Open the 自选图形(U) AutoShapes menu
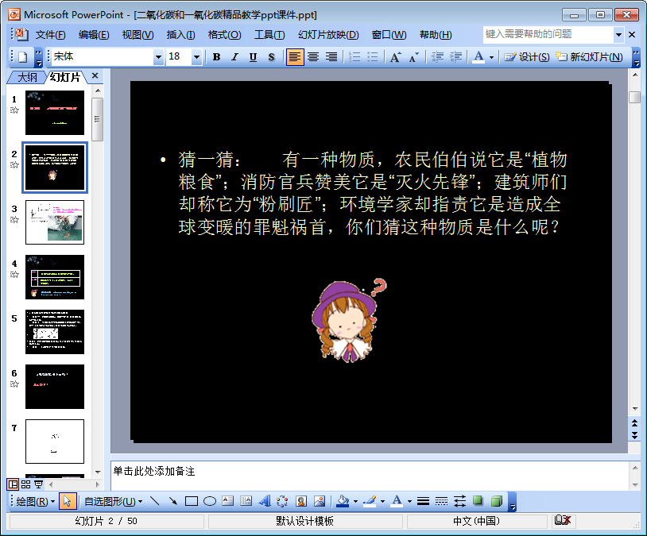 pos(114,501)
